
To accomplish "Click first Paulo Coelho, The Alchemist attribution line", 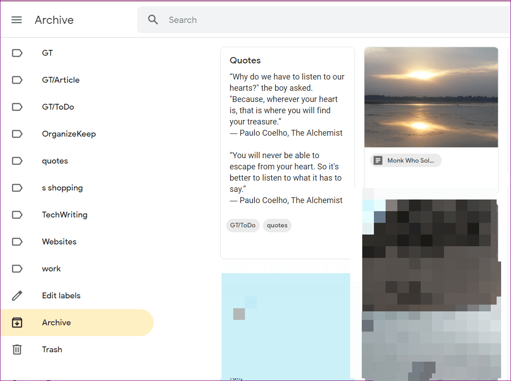I will pos(286,133).
